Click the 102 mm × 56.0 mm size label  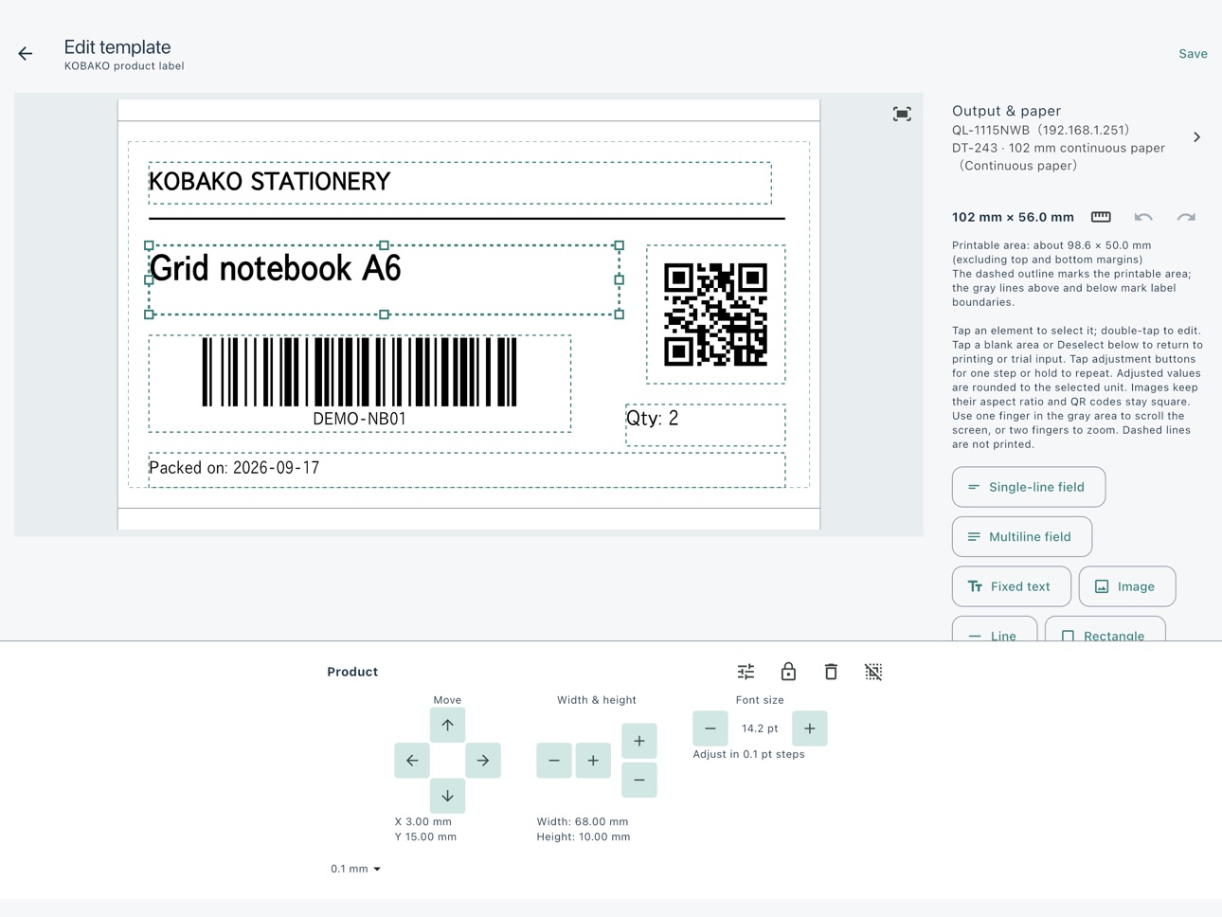coord(1013,217)
